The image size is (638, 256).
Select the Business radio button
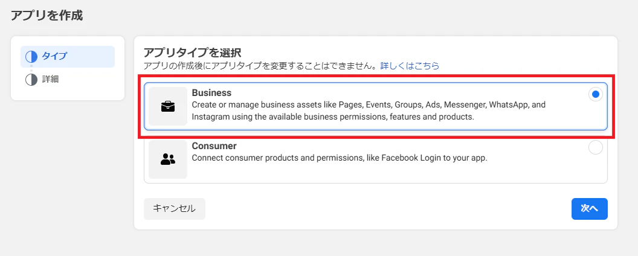point(596,94)
